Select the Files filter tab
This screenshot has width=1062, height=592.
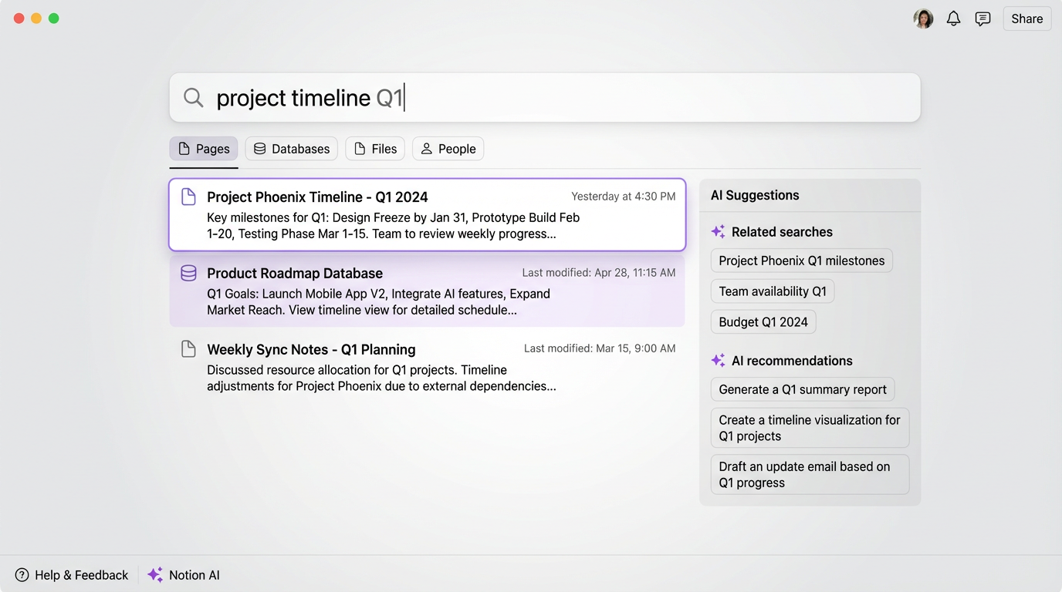[x=375, y=148]
